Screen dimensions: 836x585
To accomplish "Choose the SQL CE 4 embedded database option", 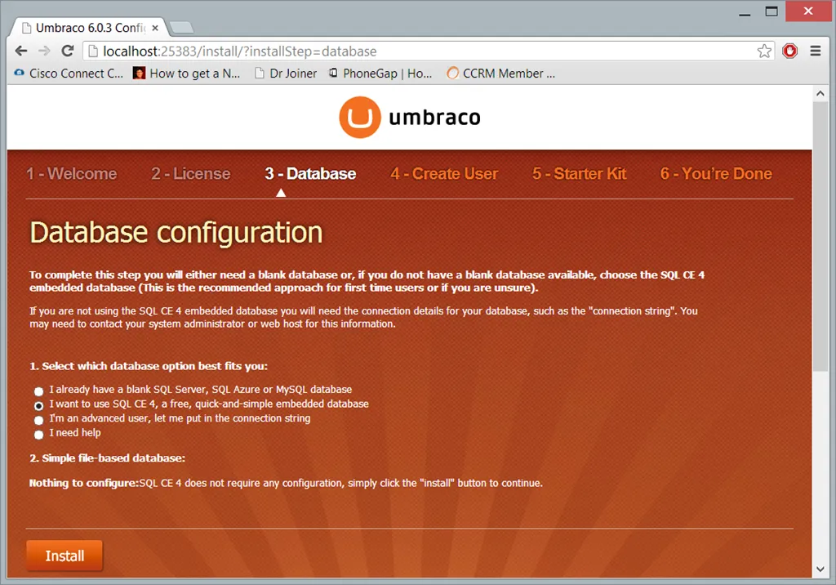I will pyautogui.click(x=39, y=405).
